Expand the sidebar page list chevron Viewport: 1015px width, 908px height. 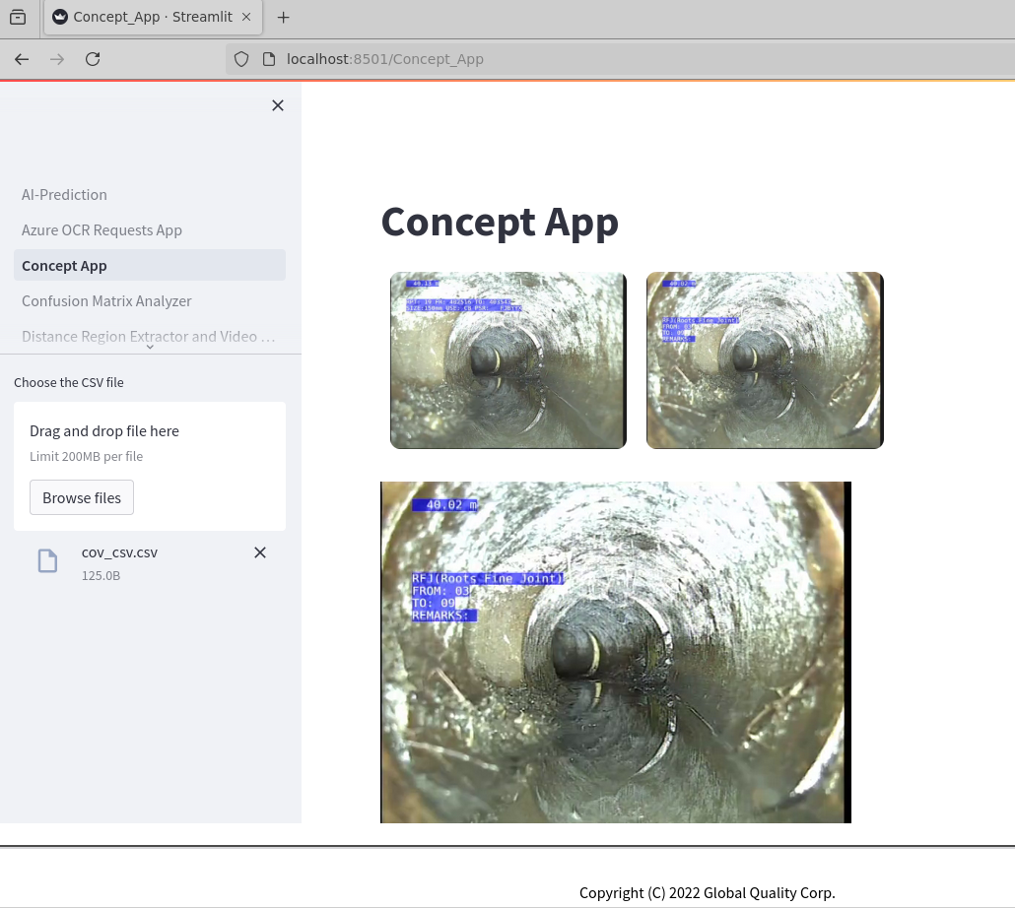[x=150, y=348]
